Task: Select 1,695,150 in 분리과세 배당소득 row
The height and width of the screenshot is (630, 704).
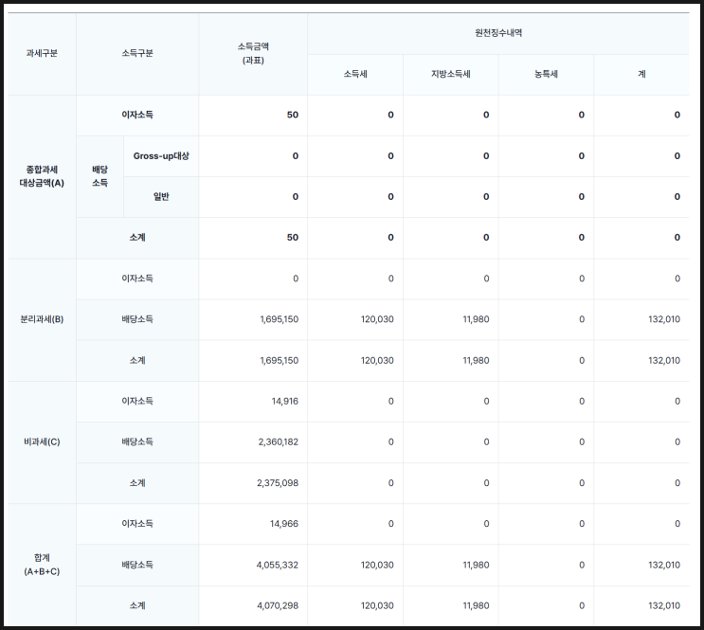Action: [280, 319]
